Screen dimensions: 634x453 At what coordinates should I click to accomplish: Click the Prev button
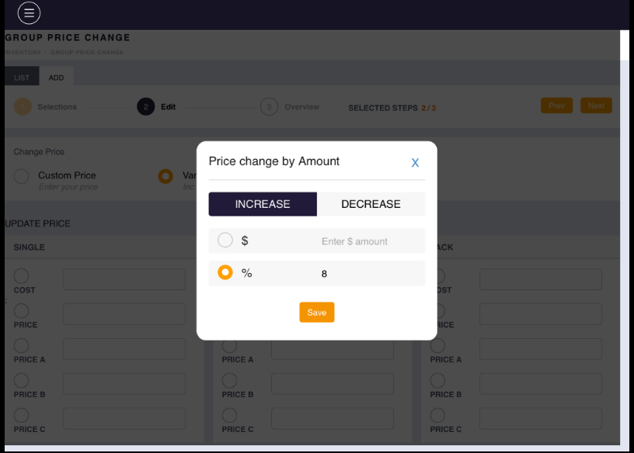pyautogui.click(x=556, y=105)
